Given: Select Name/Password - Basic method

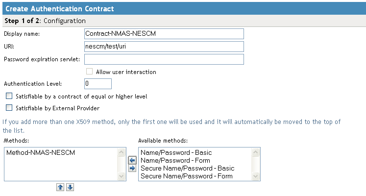Looking at the screenshot, I should (x=176, y=153).
